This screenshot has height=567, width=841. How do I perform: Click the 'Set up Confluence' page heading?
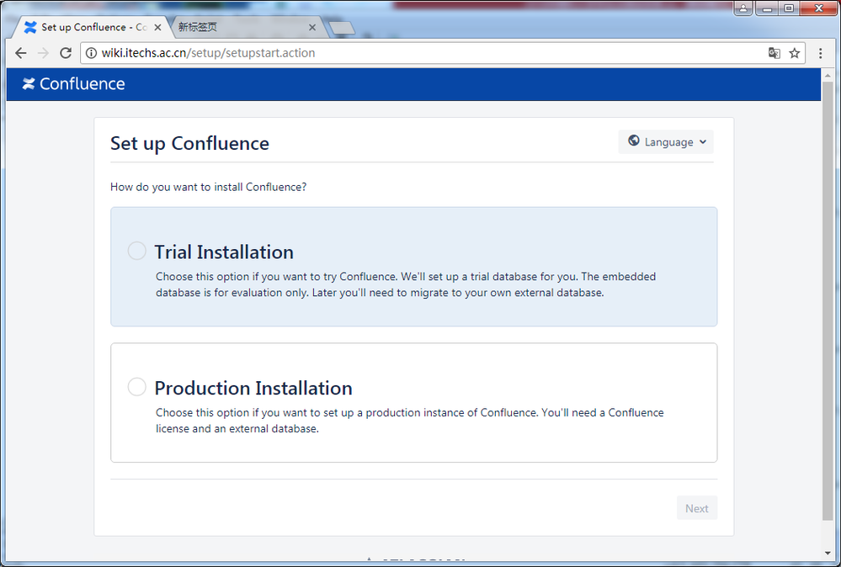point(190,144)
